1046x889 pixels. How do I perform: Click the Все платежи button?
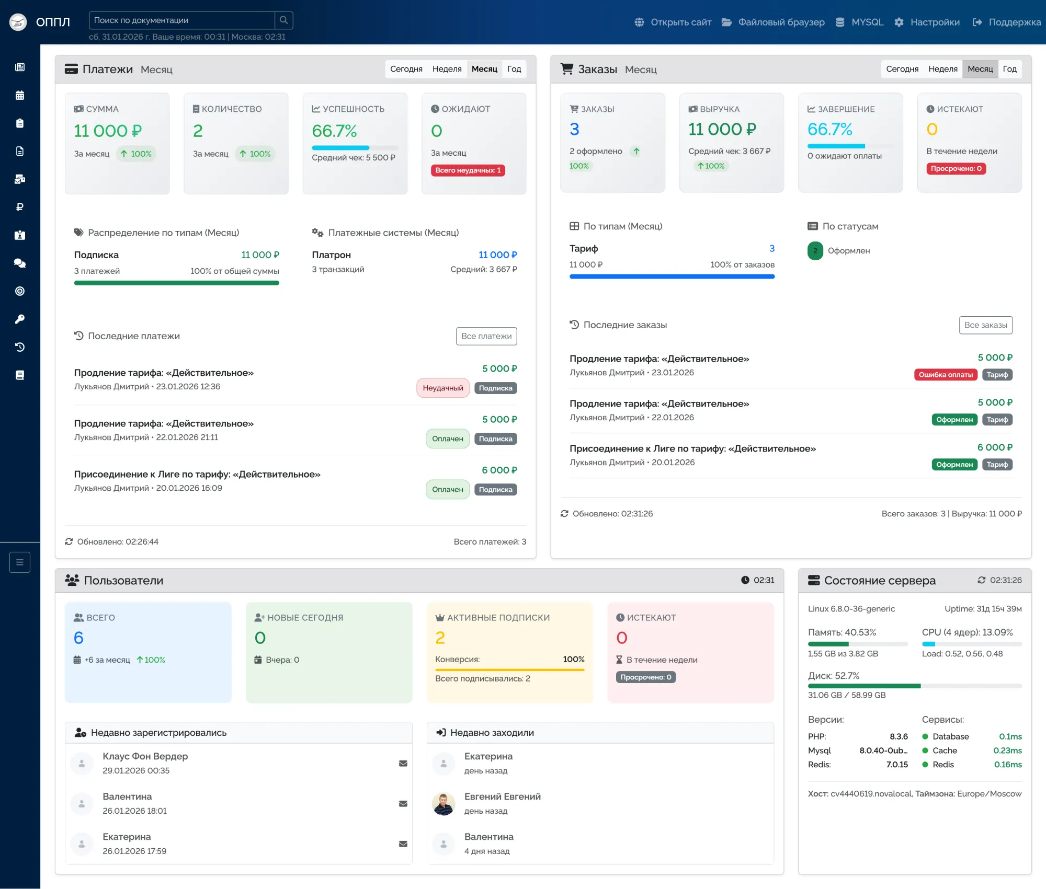[x=486, y=336]
